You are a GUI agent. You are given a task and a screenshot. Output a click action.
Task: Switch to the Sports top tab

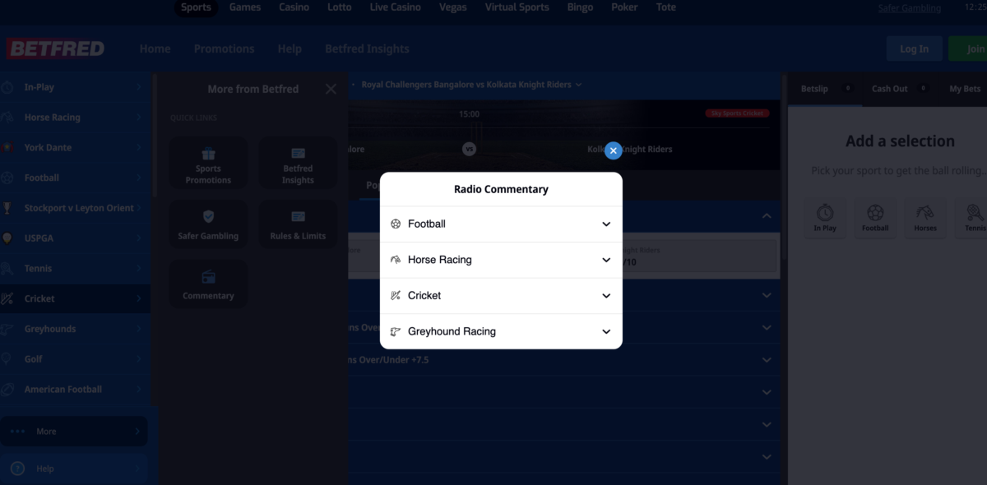pos(197,7)
